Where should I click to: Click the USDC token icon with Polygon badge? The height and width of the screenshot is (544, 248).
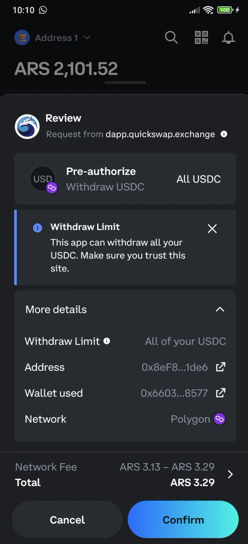coord(43,179)
